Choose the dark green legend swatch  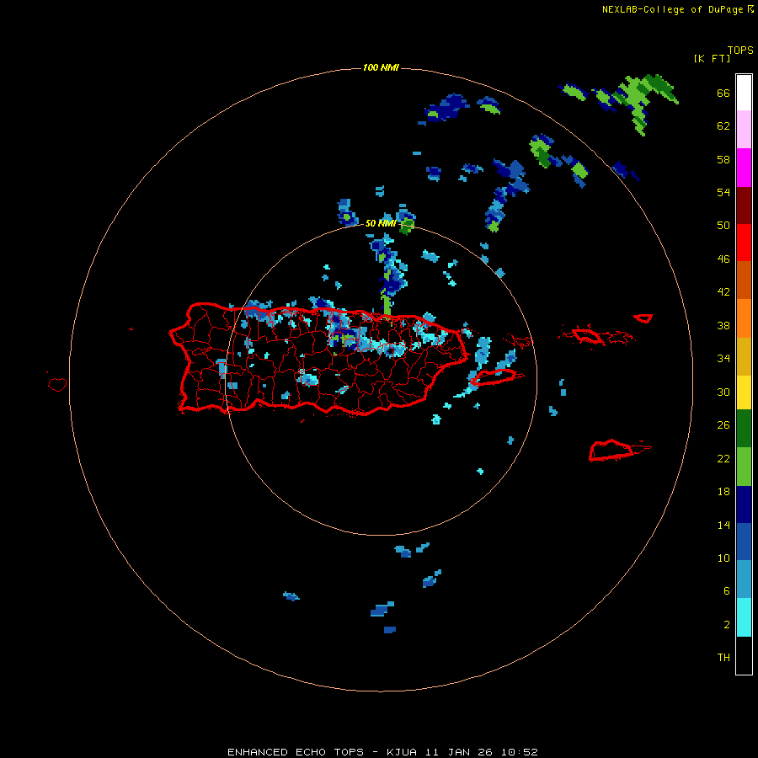744,429
